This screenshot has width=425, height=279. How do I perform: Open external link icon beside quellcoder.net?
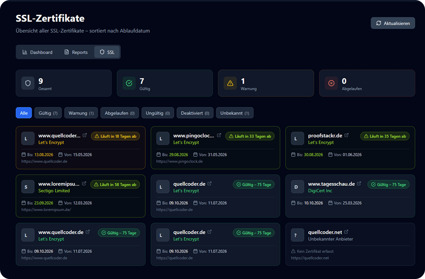(346, 232)
